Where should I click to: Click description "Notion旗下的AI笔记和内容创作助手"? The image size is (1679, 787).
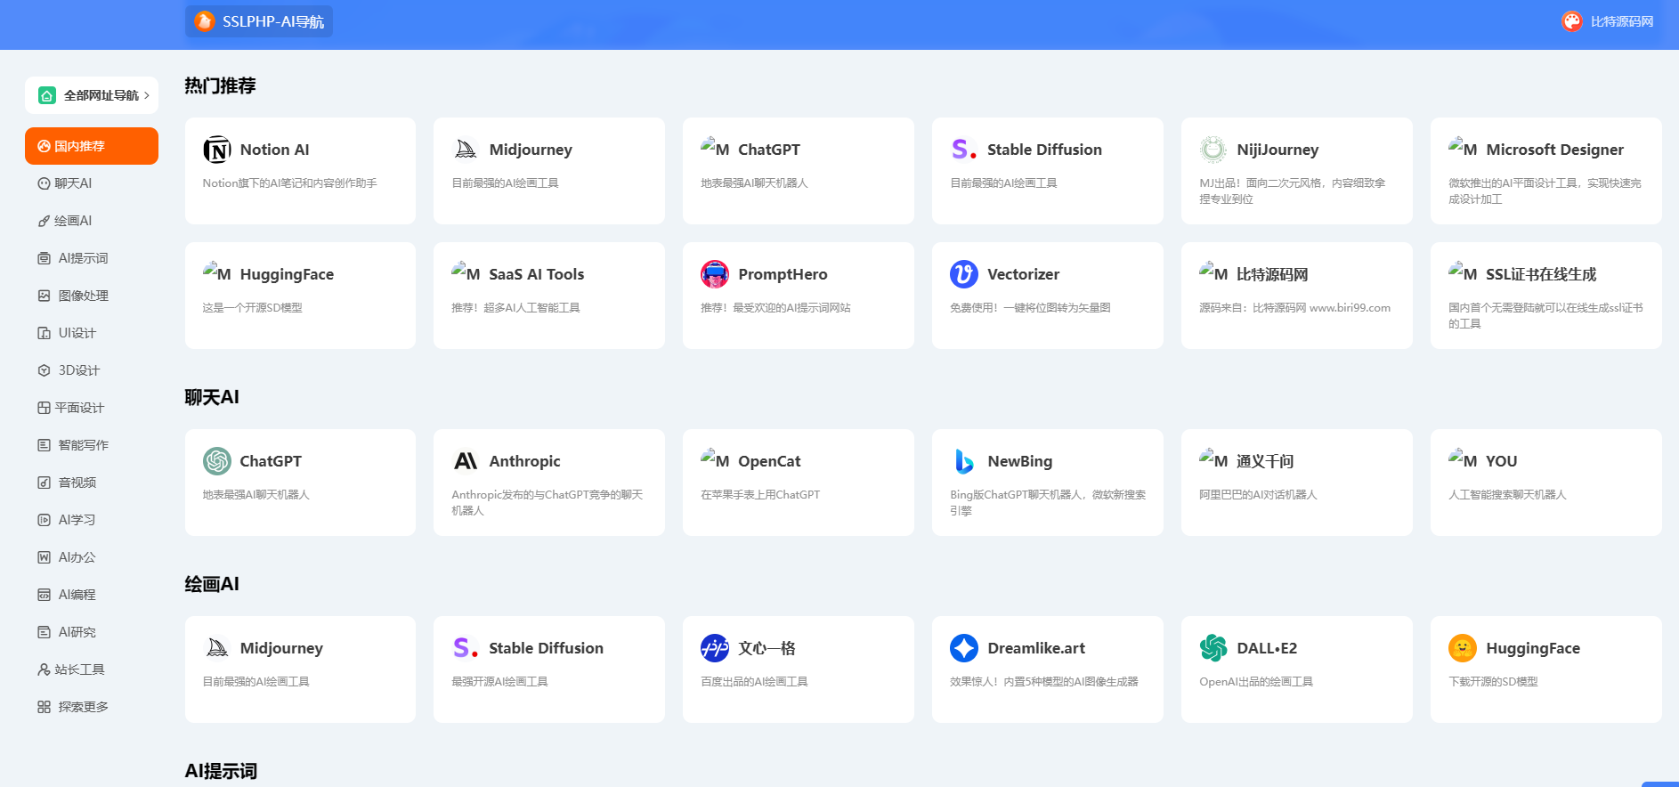[289, 183]
